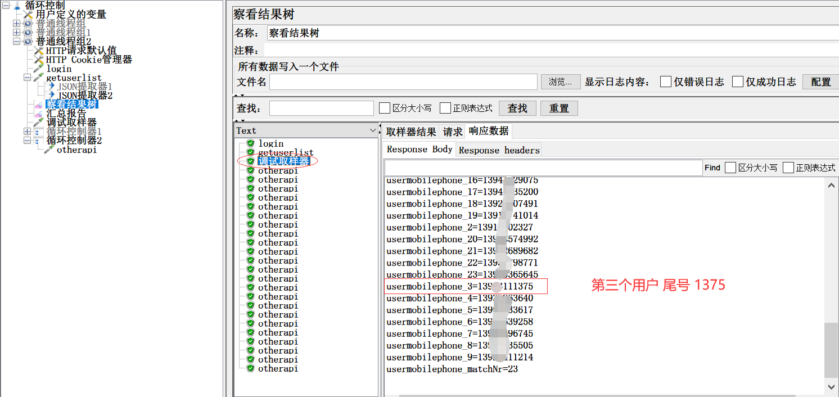Image resolution: width=839 pixels, height=397 pixels.
Task: Collapse the 循环控制器2 tree node
Action: coord(27,141)
